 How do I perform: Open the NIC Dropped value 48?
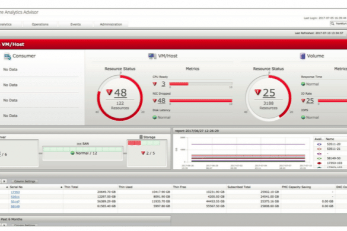point(161,101)
